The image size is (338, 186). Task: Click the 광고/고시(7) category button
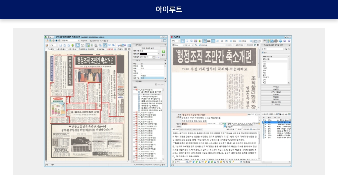276,102
